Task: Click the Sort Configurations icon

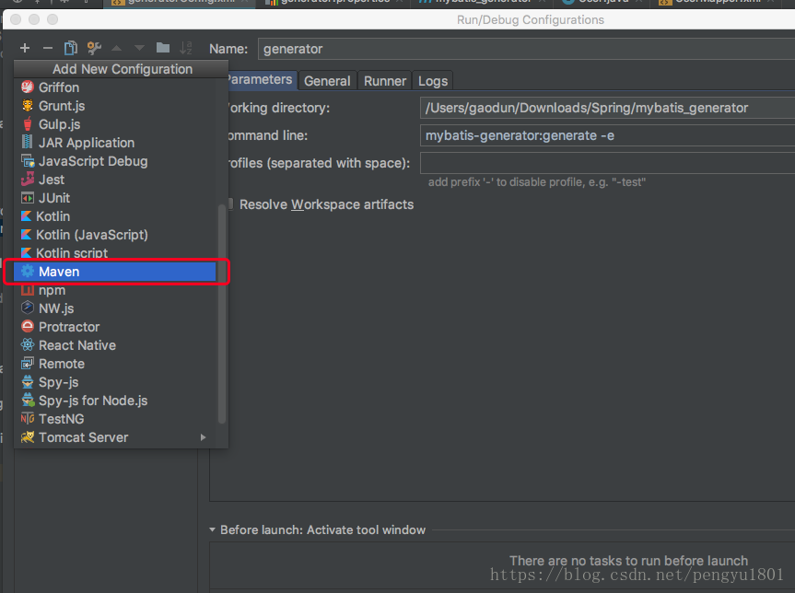Action: (x=186, y=48)
